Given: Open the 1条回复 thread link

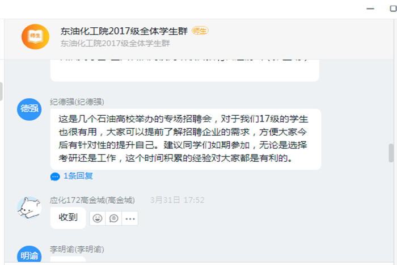Looking at the screenshot, I should coord(78,176).
